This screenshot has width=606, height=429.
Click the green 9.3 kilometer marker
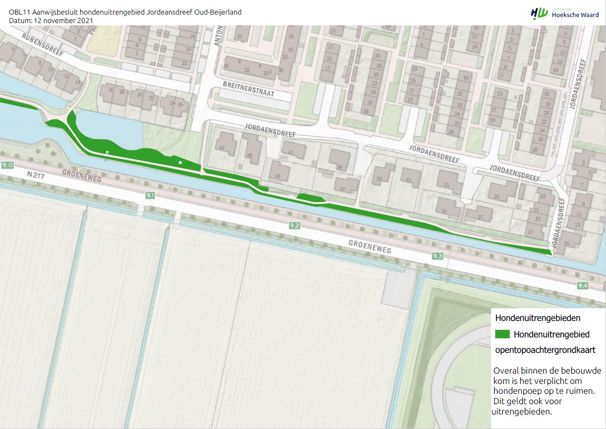pyautogui.click(x=437, y=256)
